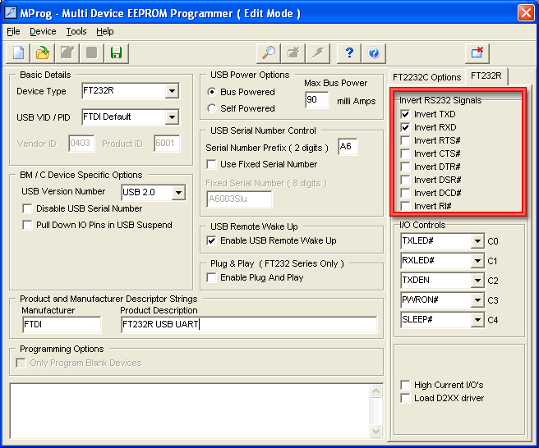Check Pull Down IO Pins in USB Suspend
This screenshot has height=448, width=539.
[27, 225]
